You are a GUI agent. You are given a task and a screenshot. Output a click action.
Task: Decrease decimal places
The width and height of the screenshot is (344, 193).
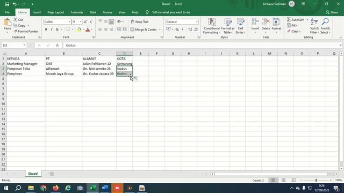tap(196, 29)
